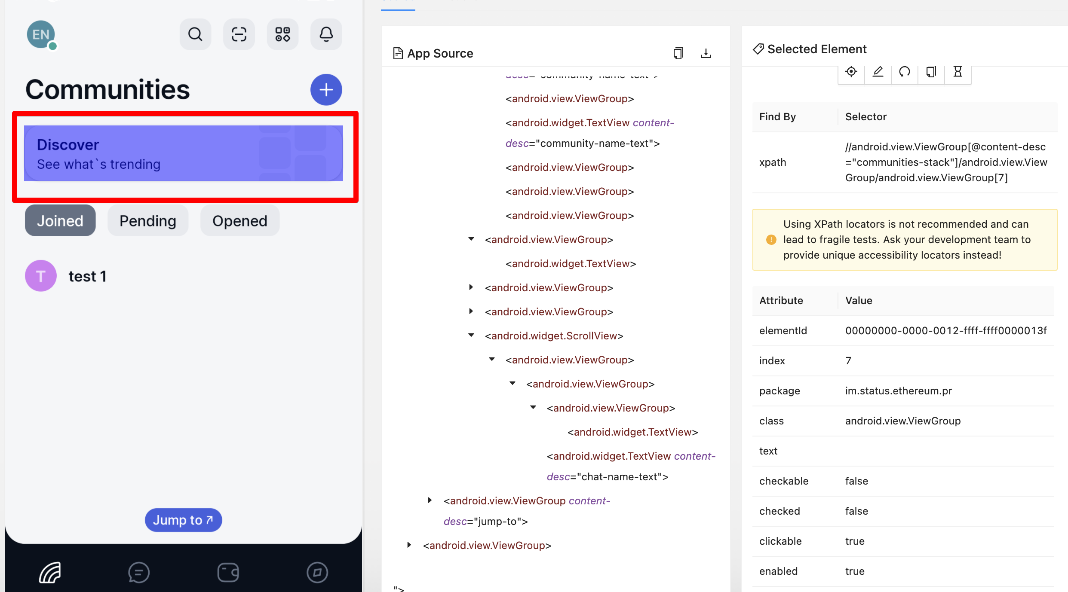Expand the last android.view.ViewGroup root node
This screenshot has height=592, width=1068.
pyautogui.click(x=409, y=545)
